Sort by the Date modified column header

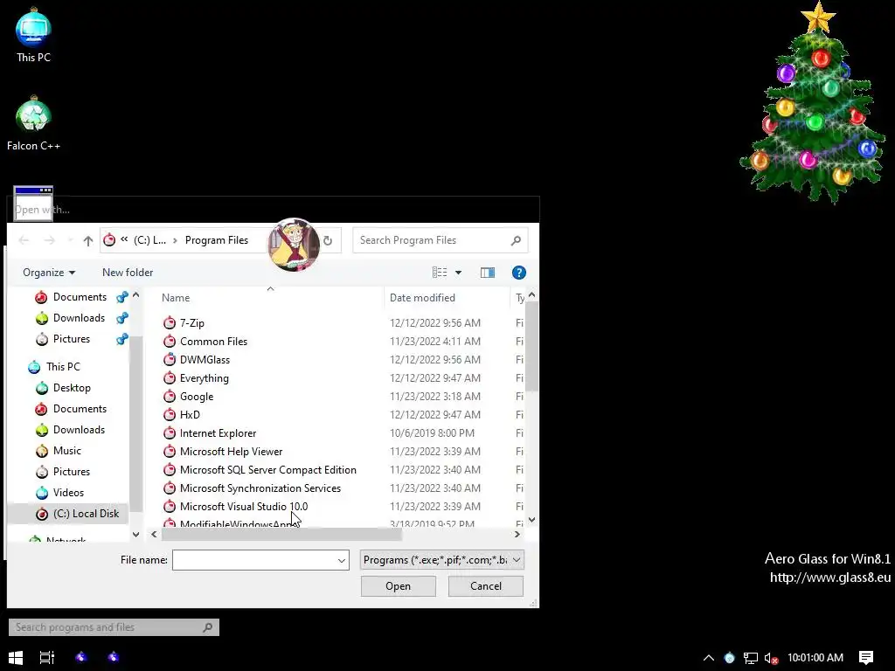(422, 298)
